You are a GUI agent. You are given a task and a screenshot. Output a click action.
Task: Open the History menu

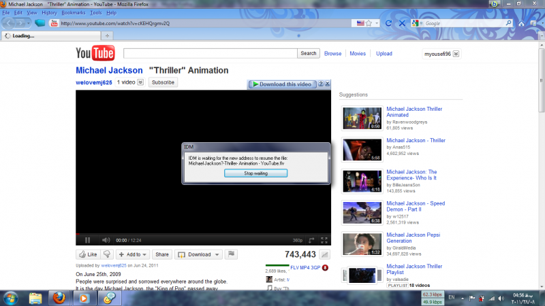[49, 13]
